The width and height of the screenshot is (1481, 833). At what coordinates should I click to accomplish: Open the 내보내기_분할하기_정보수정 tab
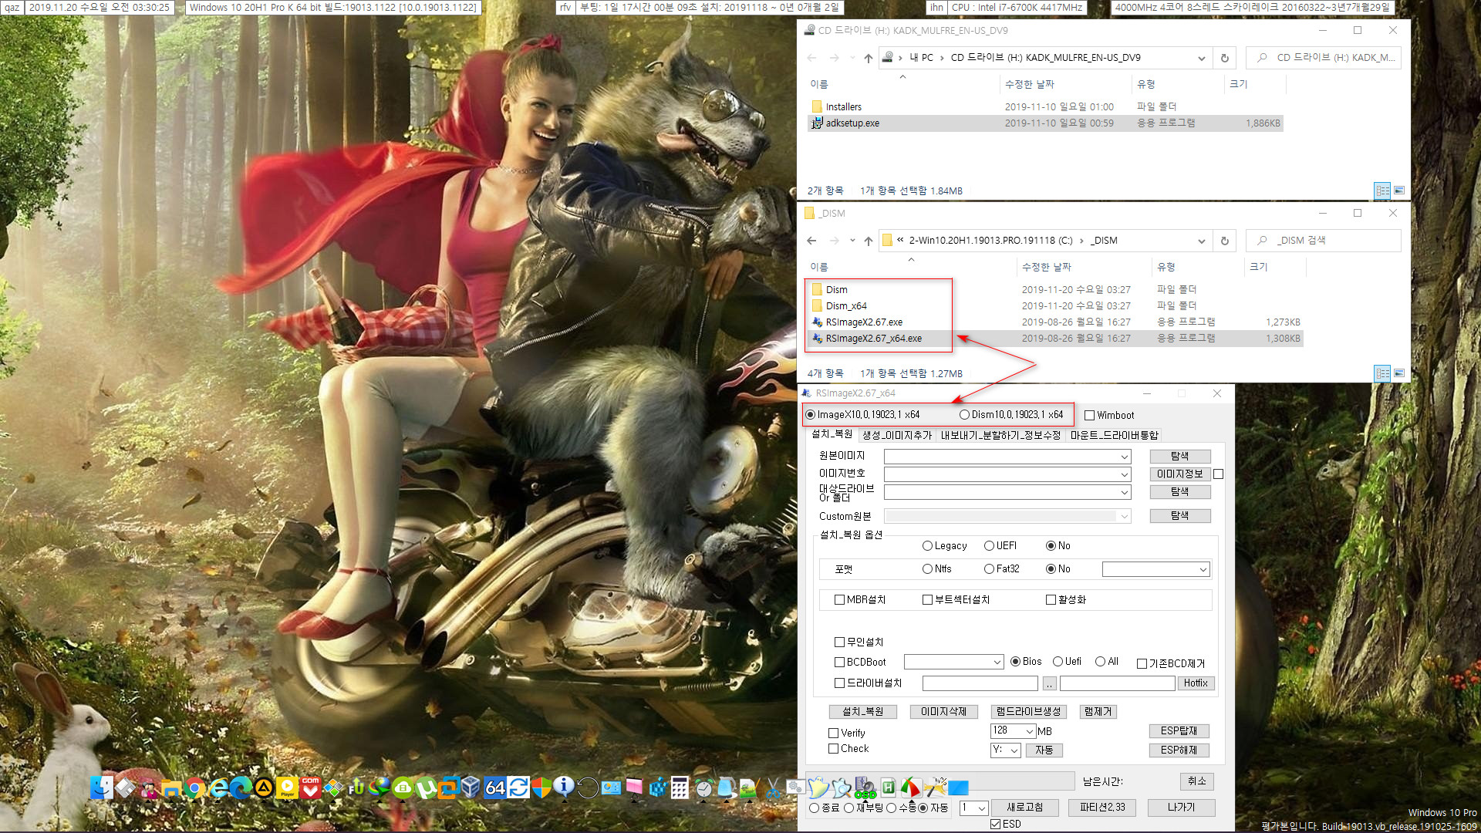point(1000,436)
